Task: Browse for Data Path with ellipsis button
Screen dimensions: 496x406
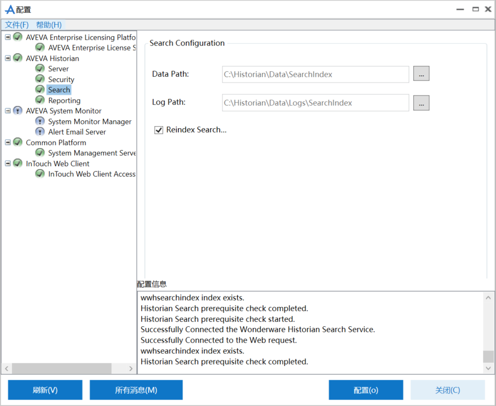Action: coord(421,74)
